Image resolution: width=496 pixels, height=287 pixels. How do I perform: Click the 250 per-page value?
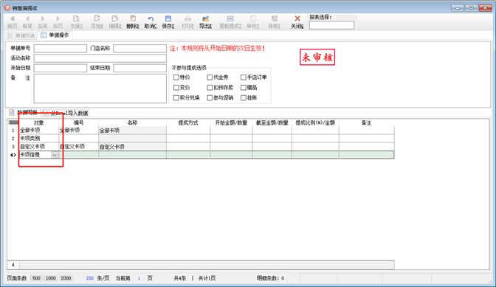click(90, 278)
